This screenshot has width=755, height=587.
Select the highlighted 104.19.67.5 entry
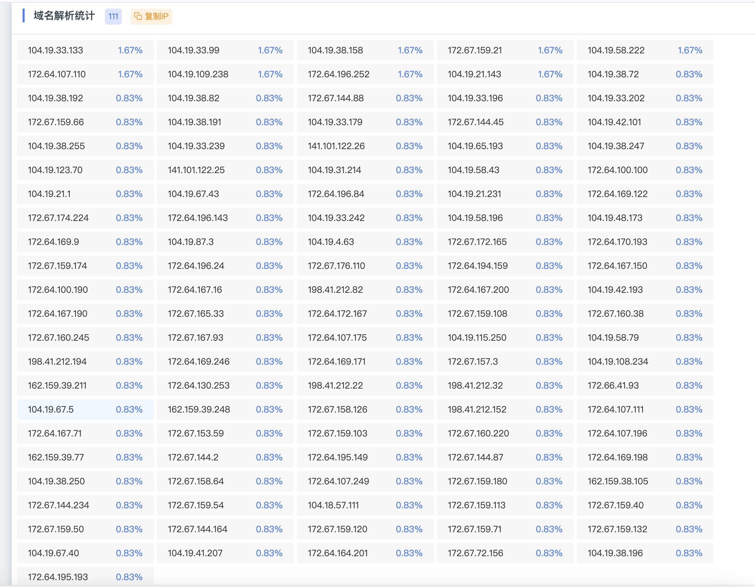[x=85, y=409]
